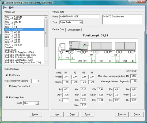This screenshot has height=123, width=147.
Task: Click the Veichle #3 width field
Action: 83,82
